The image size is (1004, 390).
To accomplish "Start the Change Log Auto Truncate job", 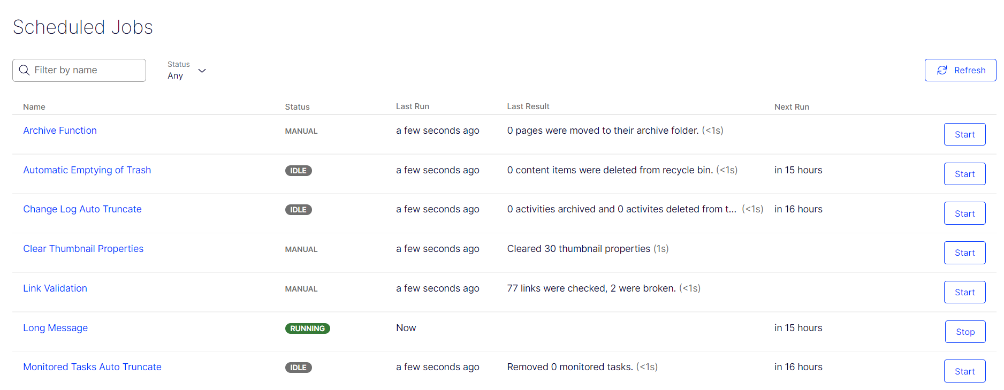I will pyautogui.click(x=964, y=213).
